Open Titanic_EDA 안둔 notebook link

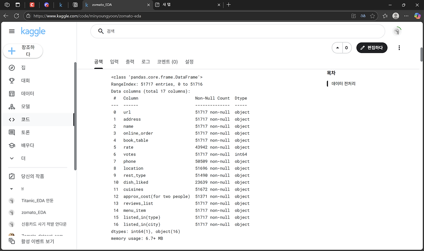(37, 201)
